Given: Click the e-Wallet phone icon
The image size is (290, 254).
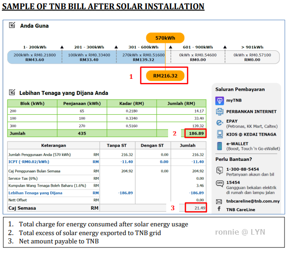Looking at the screenshot, I should tap(219, 146).
